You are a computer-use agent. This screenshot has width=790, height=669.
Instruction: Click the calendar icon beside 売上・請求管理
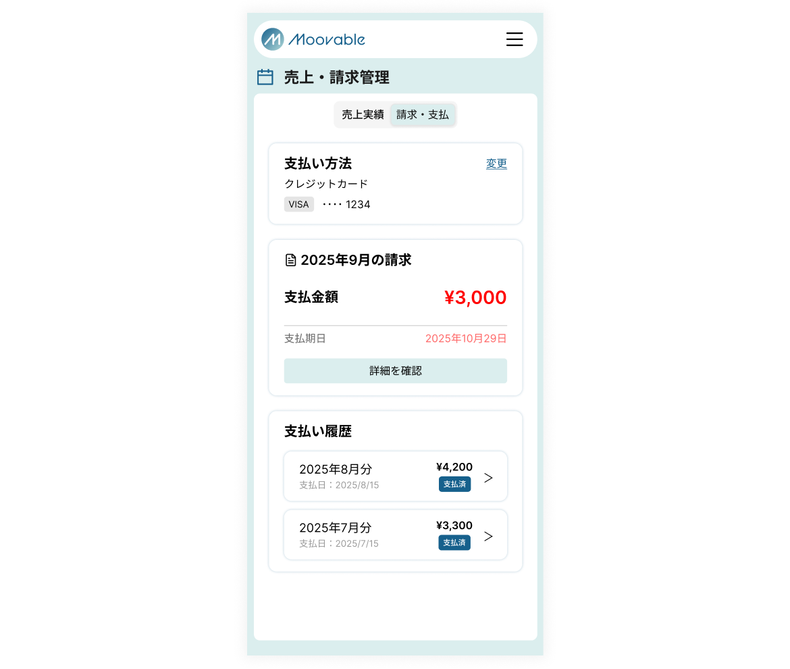[265, 77]
